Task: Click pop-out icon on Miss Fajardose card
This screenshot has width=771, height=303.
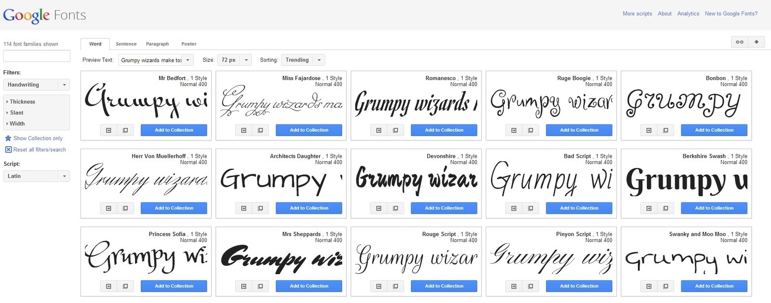Action: click(260, 130)
